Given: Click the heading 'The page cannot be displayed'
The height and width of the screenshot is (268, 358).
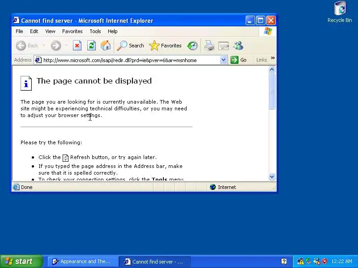Looking at the screenshot, I should (x=94, y=81).
